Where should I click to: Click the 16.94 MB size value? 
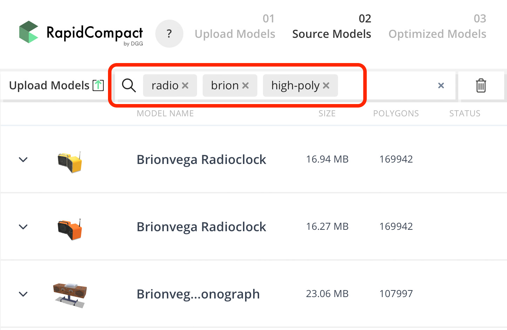point(327,159)
